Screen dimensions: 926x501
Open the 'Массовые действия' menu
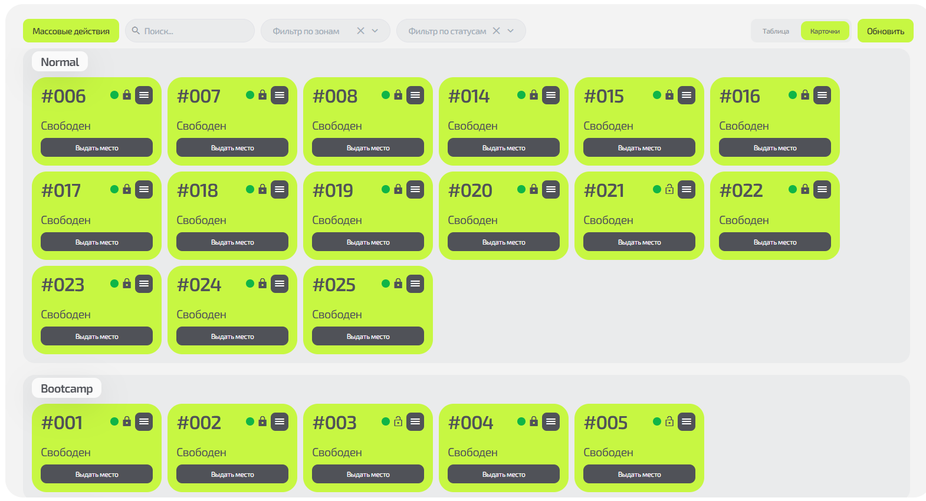click(x=71, y=31)
